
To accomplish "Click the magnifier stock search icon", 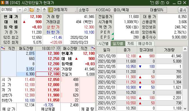I will [x=25, y=10].
